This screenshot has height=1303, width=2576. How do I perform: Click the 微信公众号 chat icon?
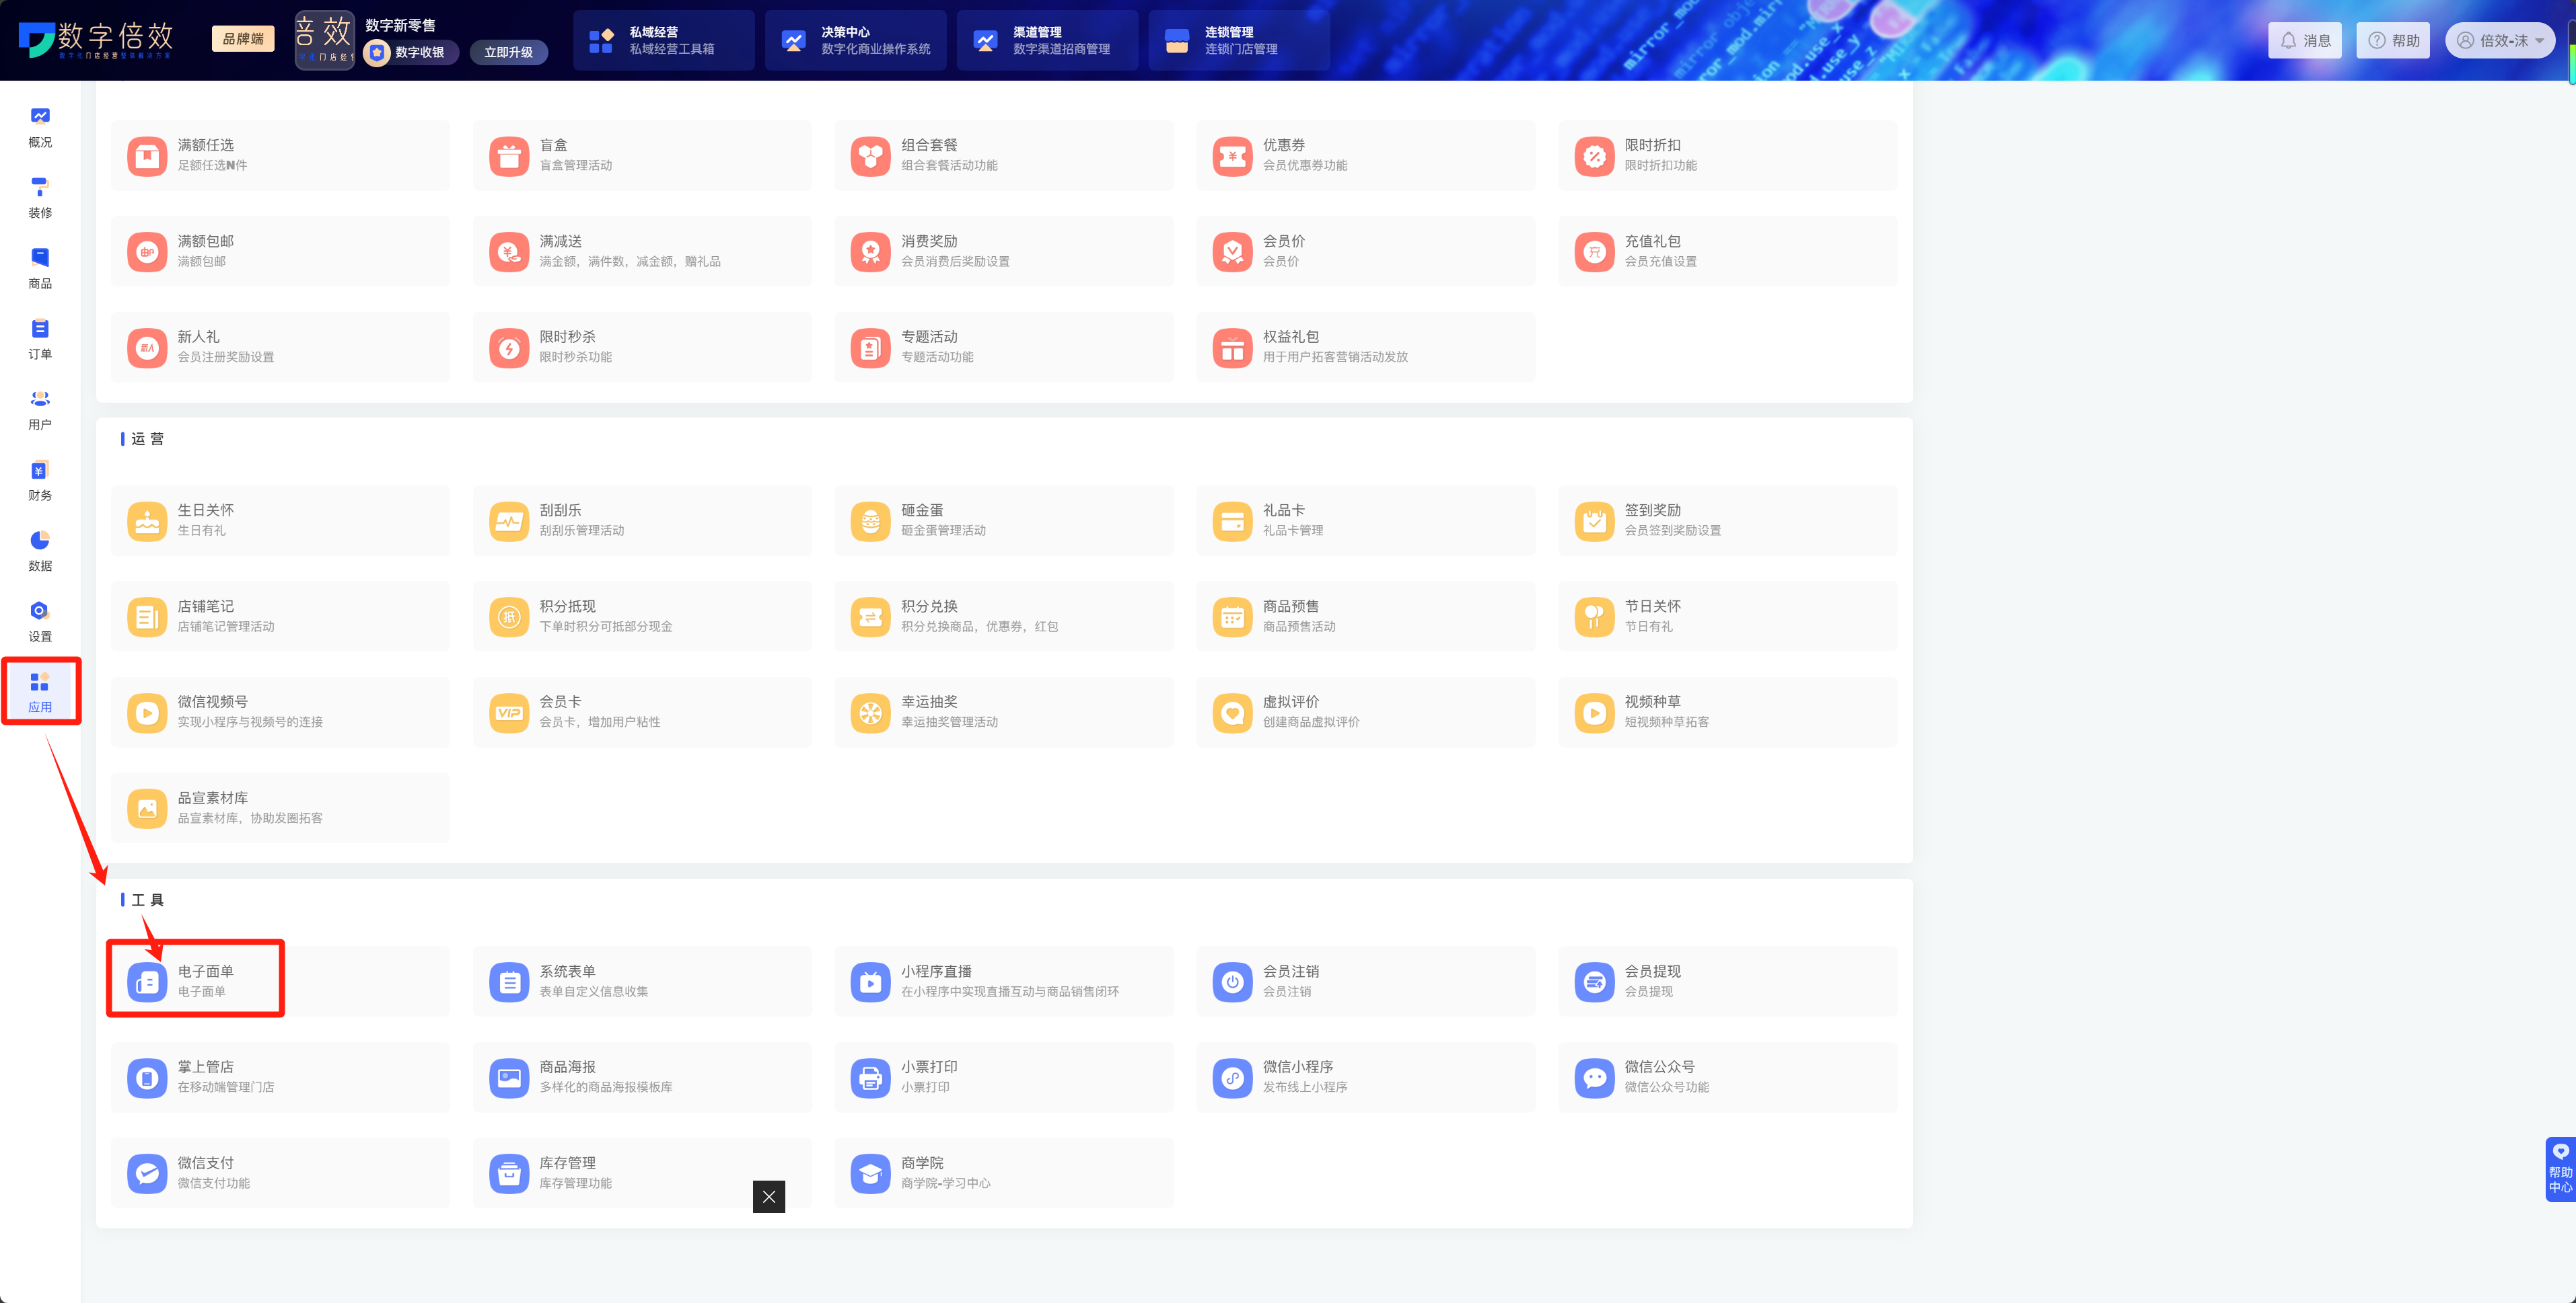point(1594,1077)
